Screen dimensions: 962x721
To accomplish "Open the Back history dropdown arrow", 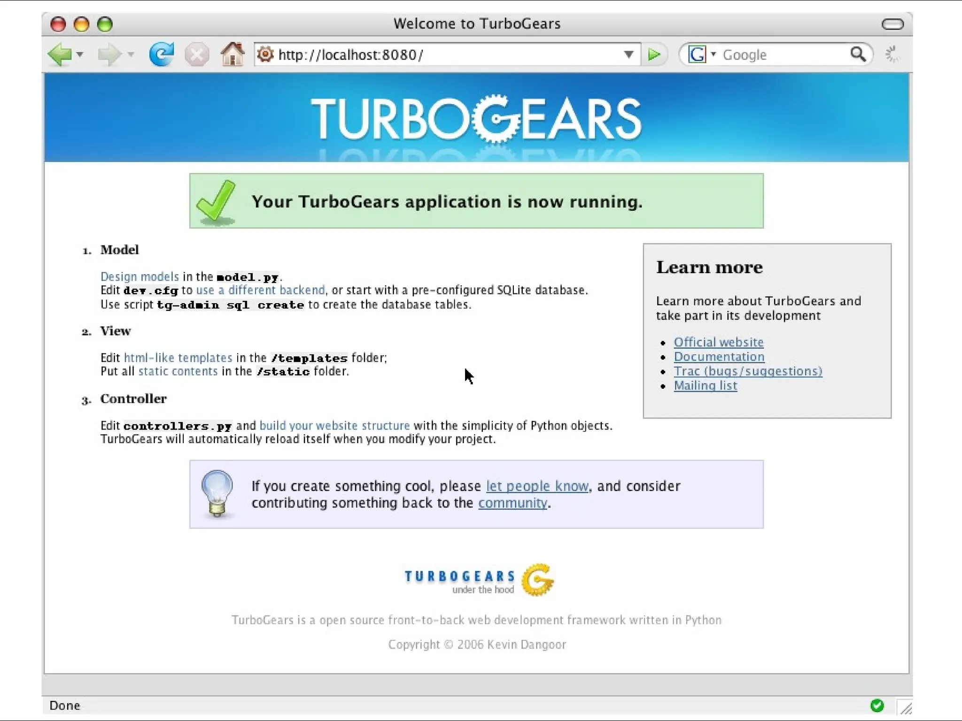I will pyautogui.click(x=80, y=55).
